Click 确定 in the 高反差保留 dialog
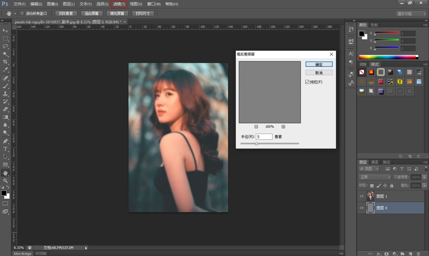This screenshot has width=429, height=256. coord(319,64)
